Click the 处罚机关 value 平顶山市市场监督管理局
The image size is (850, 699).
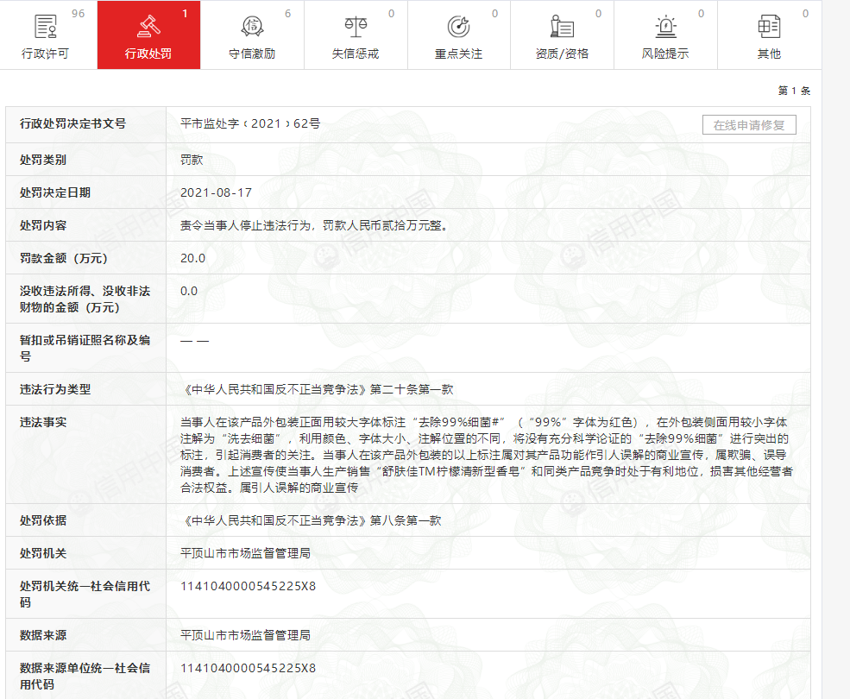245,553
